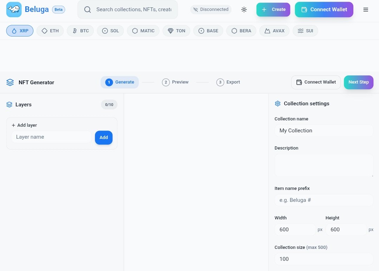Click the Disconnected status badge
This screenshot has width=379, height=271.
click(x=211, y=9)
